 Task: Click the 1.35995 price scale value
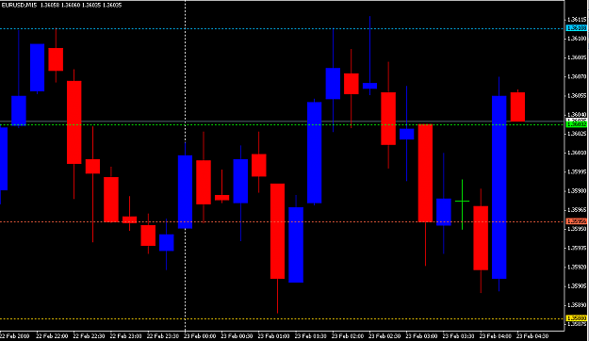click(x=578, y=171)
